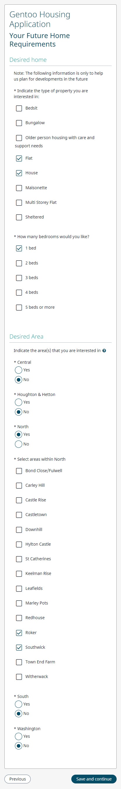This screenshot has height=789, width=121.
Task: Go back with the Previous button
Action: pyautogui.click(x=18, y=779)
